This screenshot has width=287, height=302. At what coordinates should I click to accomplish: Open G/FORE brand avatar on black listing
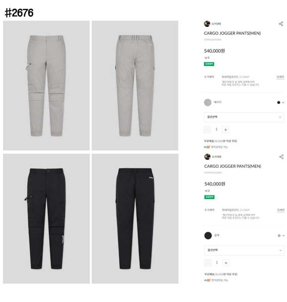pyautogui.click(x=207, y=157)
